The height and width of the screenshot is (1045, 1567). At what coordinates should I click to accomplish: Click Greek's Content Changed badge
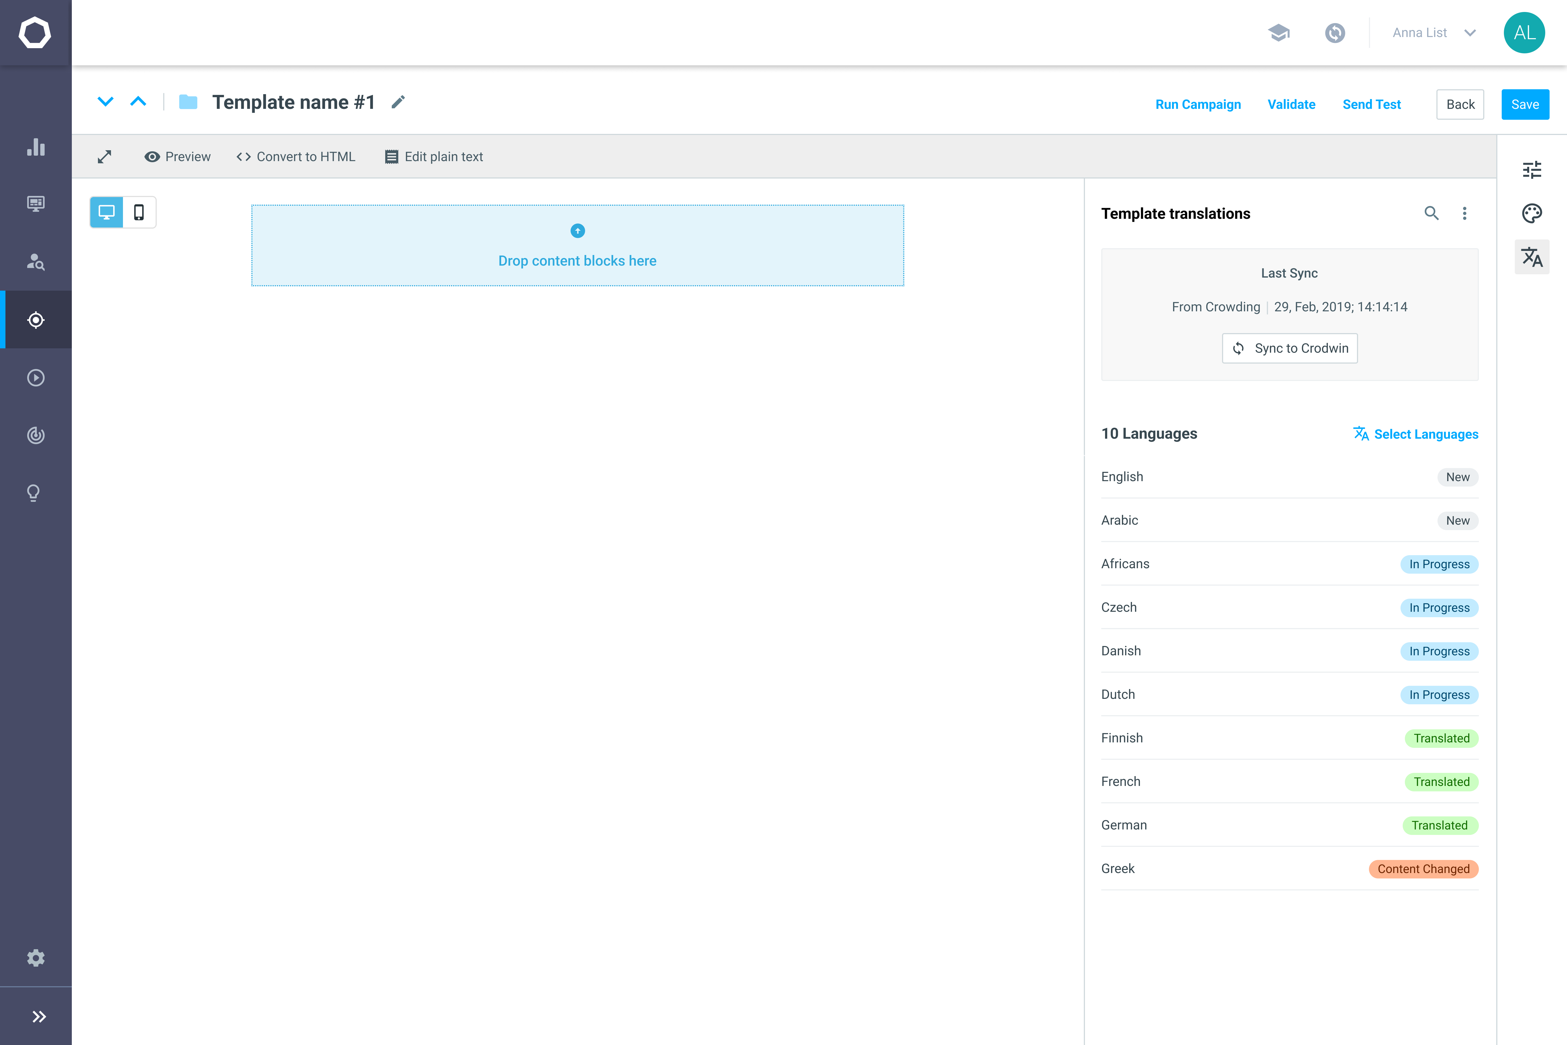click(1424, 869)
